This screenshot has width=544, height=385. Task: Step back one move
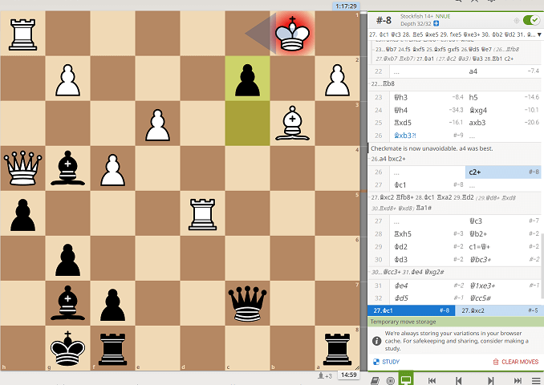pos(459,380)
